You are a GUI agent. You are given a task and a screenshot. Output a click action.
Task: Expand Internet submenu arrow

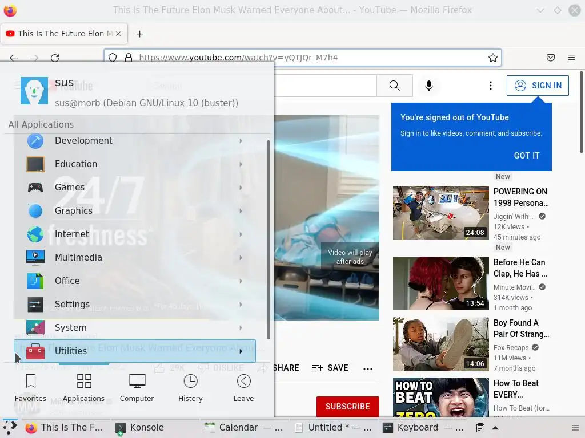tap(241, 234)
